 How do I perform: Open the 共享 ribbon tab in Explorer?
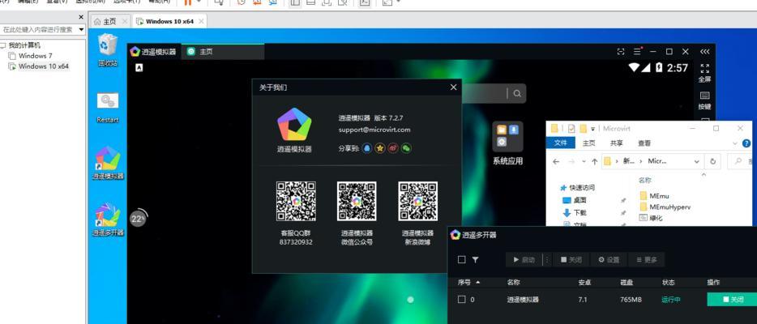click(x=617, y=143)
